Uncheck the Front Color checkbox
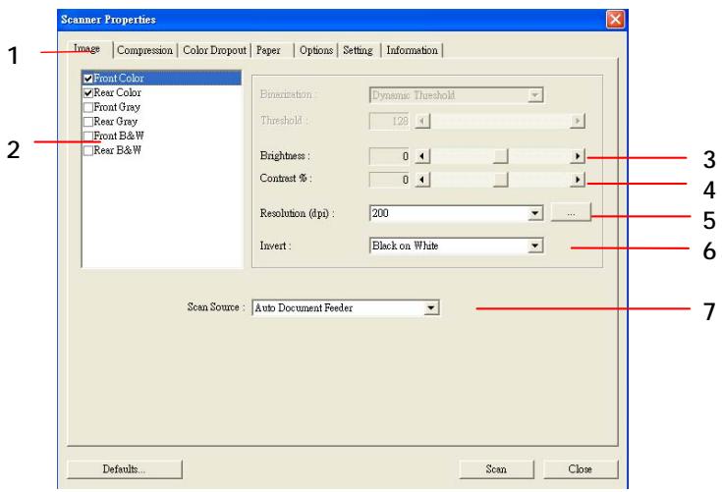The width and height of the screenshot is (722, 492). pyautogui.click(x=88, y=79)
